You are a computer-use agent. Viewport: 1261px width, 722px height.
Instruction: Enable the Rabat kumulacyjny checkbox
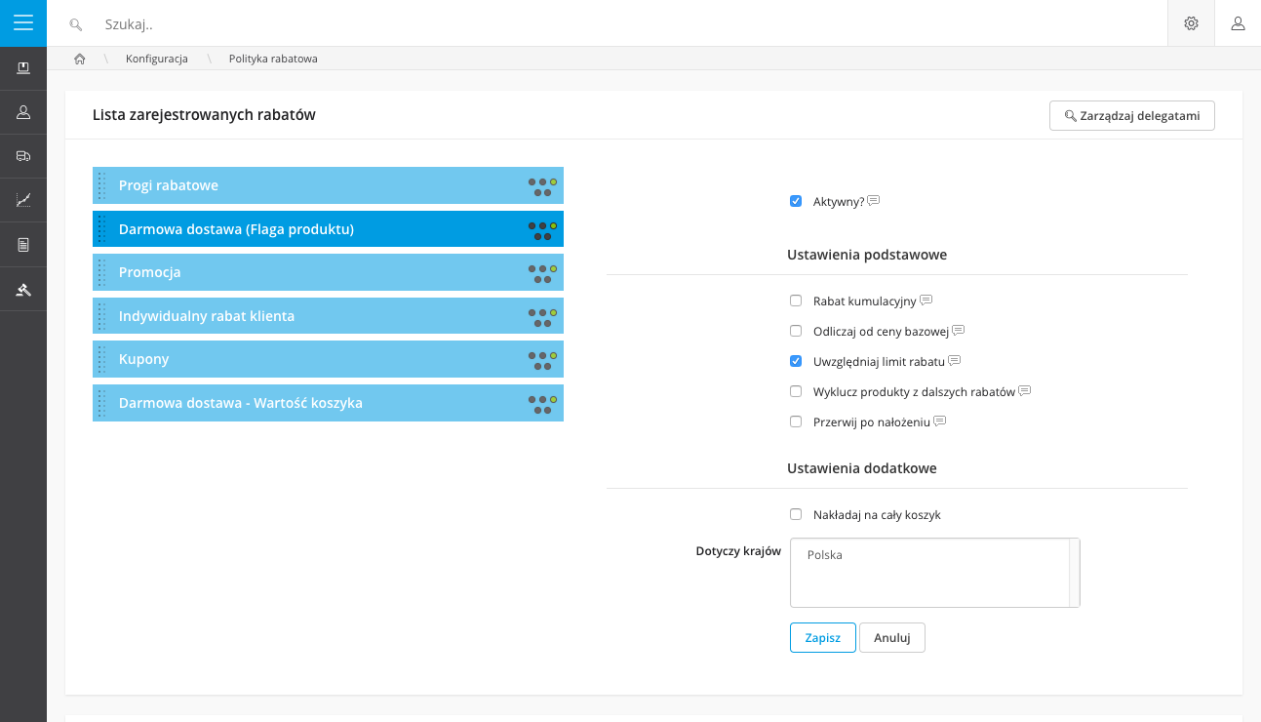[796, 301]
